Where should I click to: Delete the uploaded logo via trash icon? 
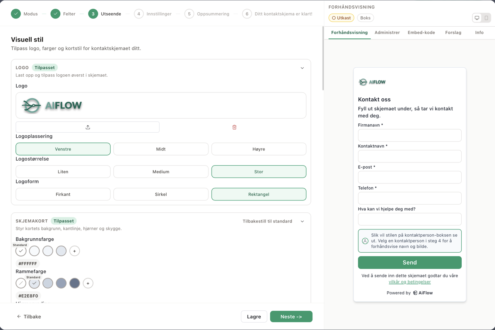[234, 127]
